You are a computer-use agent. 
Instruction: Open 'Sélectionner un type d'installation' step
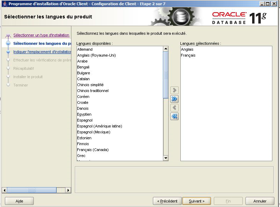tap(41, 35)
